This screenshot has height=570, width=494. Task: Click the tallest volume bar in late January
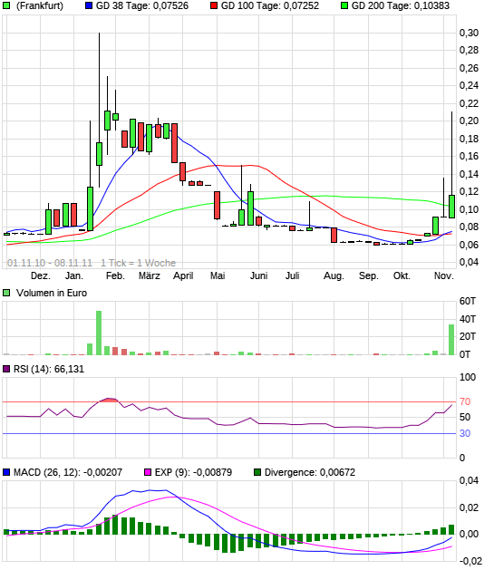[x=99, y=333]
